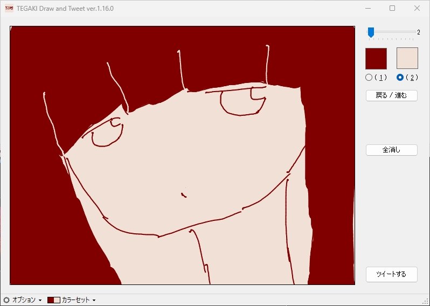Click the ツイートする tweet button
Viewport: 430px width, 306px height.
coord(391,274)
